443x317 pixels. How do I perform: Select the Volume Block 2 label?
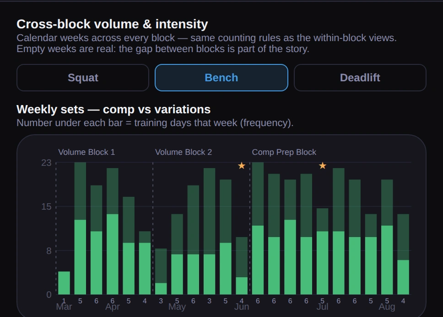click(184, 152)
